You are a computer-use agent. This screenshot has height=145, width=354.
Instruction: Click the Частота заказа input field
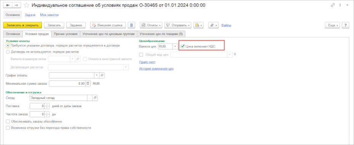tap(37, 114)
